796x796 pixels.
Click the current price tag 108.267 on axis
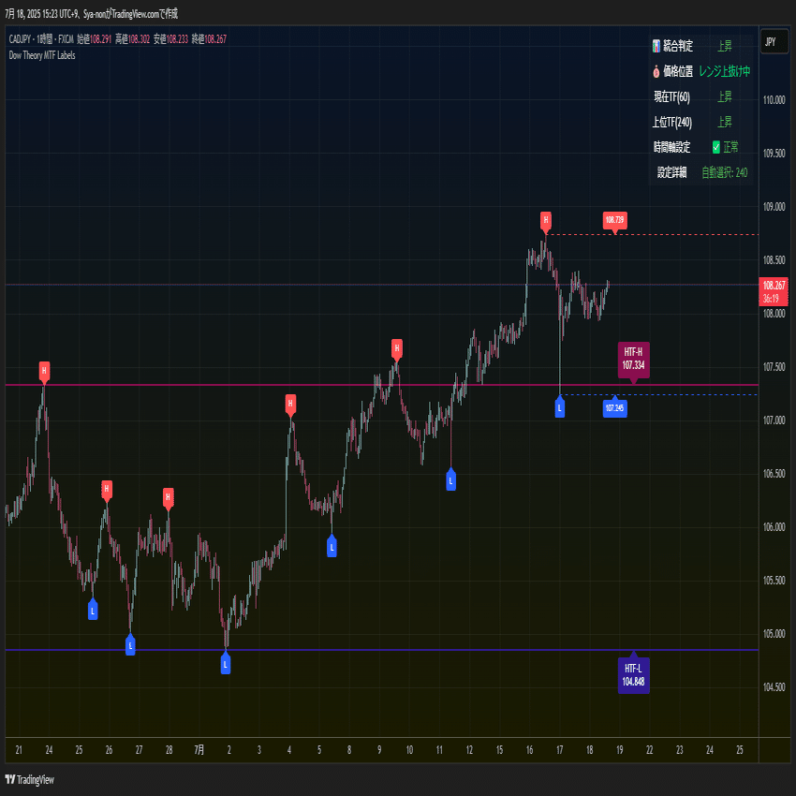pyautogui.click(x=774, y=291)
